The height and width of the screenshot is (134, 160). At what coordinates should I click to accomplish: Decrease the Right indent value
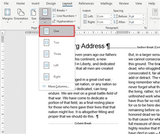coord(111,23)
